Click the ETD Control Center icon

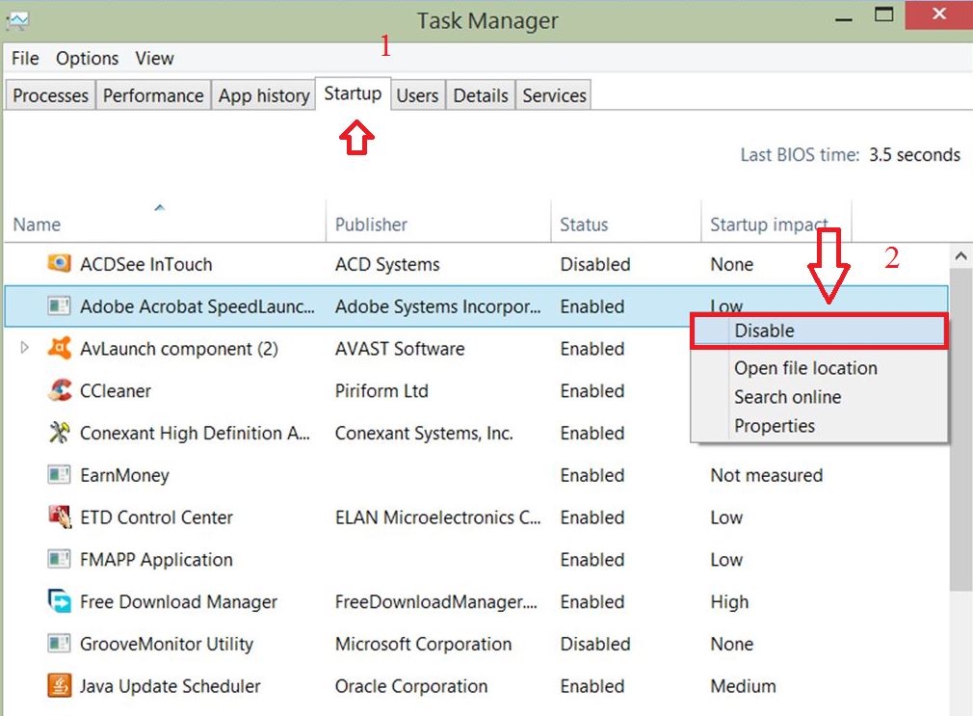(x=59, y=517)
